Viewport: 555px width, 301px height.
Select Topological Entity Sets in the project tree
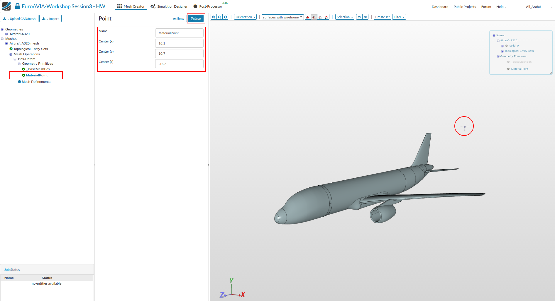pyautogui.click(x=31, y=49)
